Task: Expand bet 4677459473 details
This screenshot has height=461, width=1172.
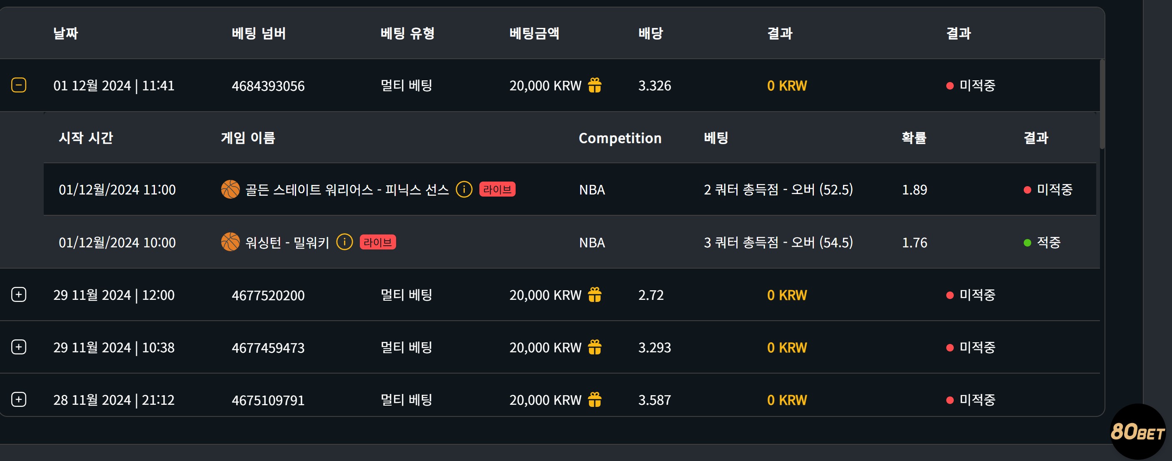Action: click(x=19, y=347)
